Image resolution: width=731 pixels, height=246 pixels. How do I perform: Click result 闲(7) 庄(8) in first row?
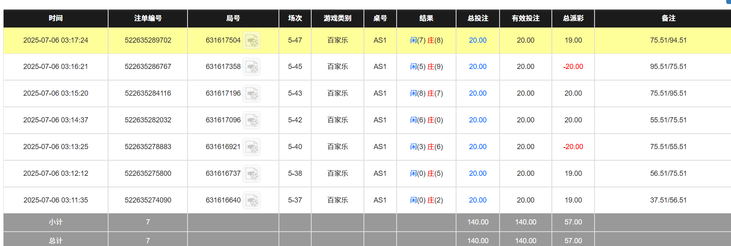(426, 40)
